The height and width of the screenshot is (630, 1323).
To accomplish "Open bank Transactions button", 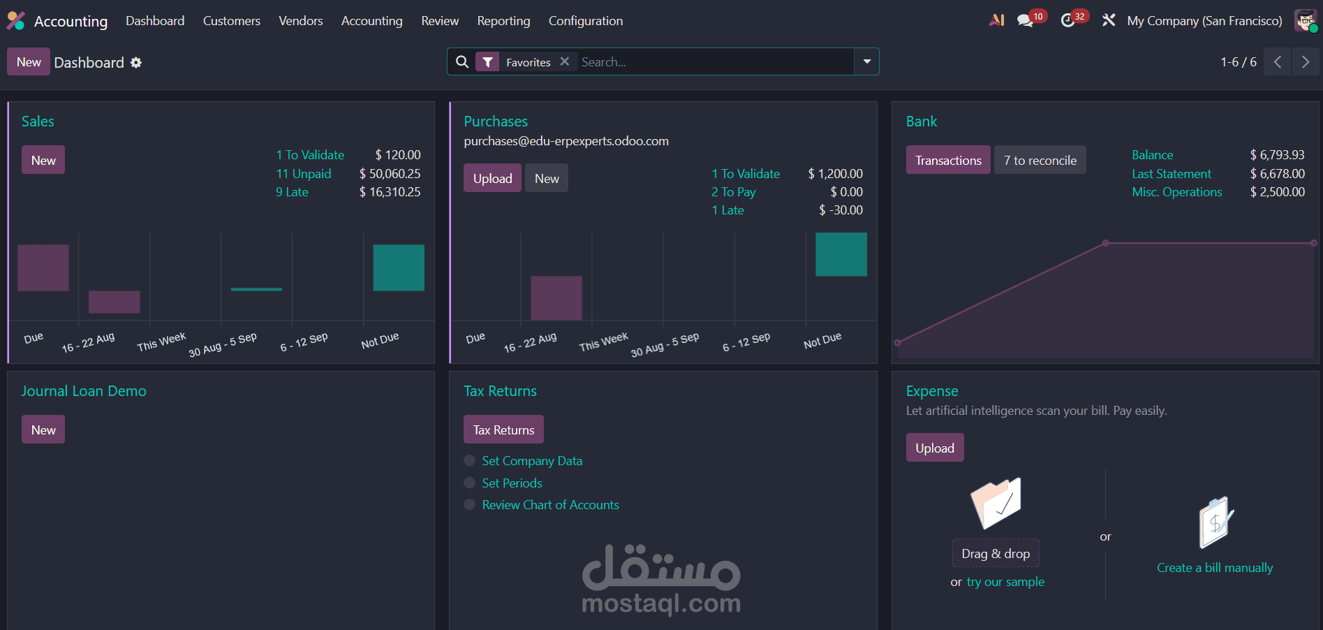I will [x=948, y=160].
